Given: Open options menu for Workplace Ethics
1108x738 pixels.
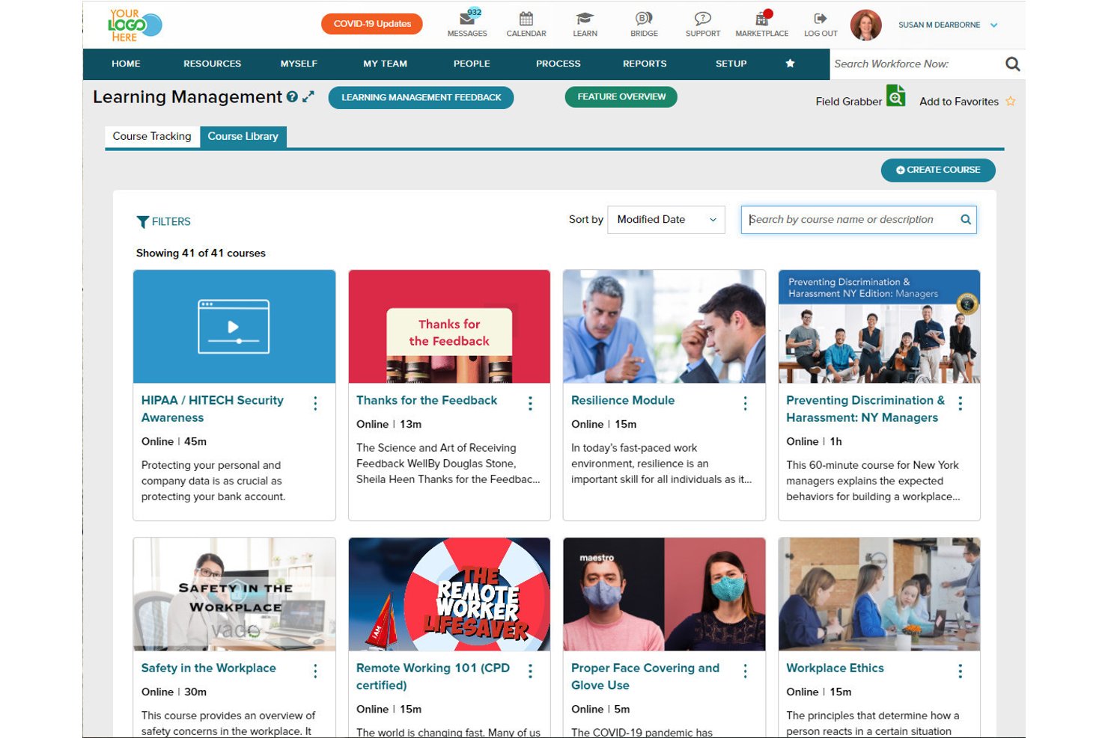Looking at the screenshot, I should (x=960, y=671).
